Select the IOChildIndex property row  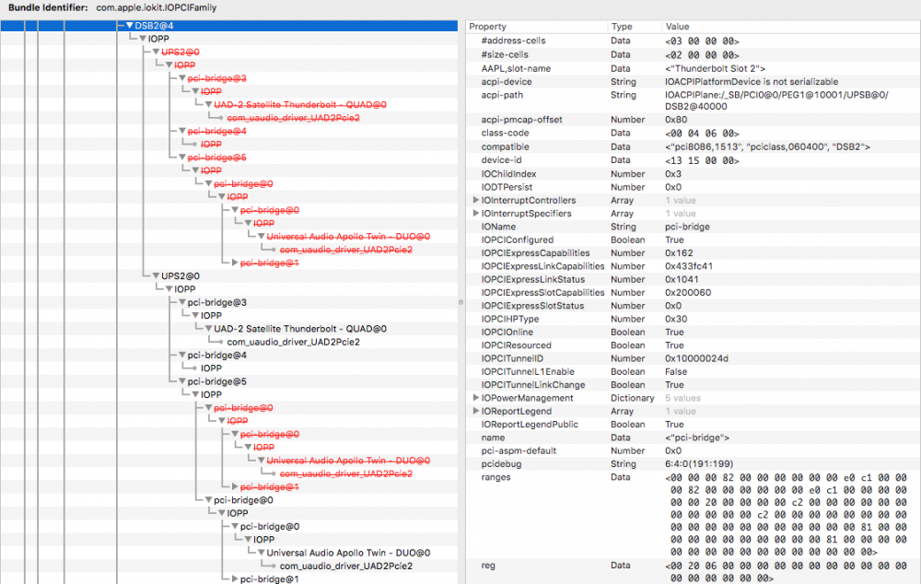coord(694,174)
